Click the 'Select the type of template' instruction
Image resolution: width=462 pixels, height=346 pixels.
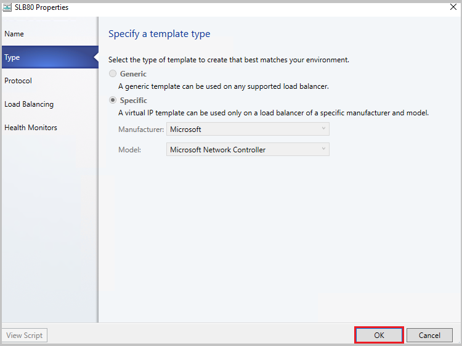pos(229,60)
